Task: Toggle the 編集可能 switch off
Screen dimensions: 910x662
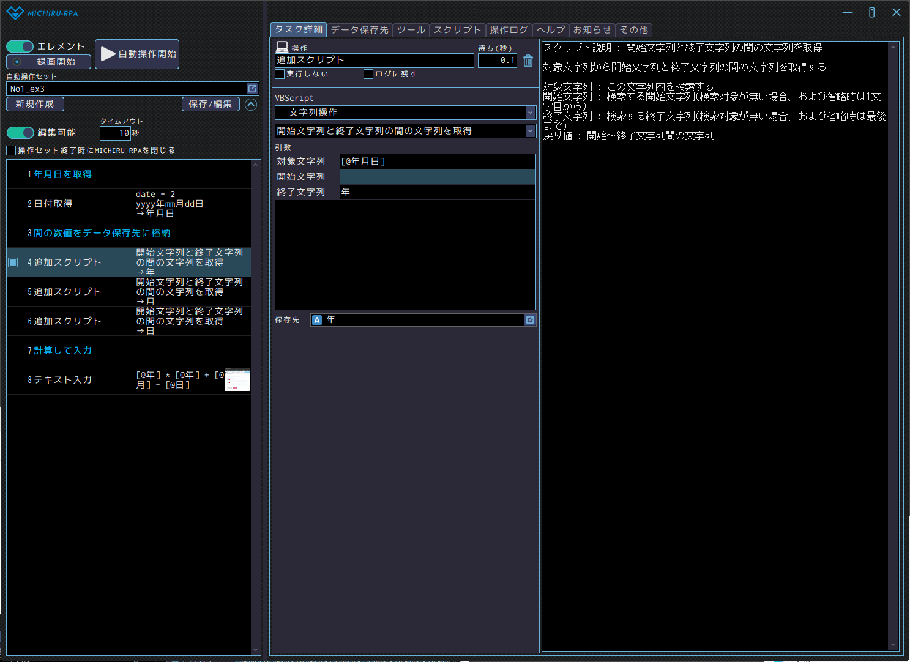Action: [x=20, y=133]
